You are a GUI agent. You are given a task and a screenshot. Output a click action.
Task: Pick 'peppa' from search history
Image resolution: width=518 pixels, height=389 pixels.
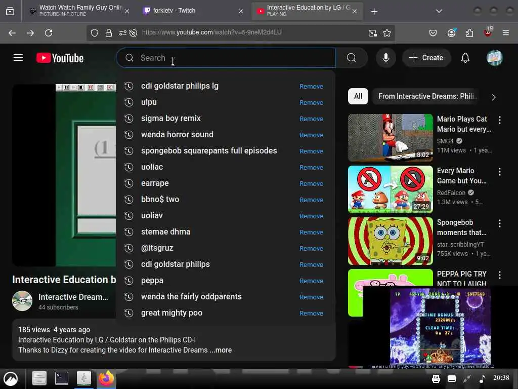click(x=226, y=281)
